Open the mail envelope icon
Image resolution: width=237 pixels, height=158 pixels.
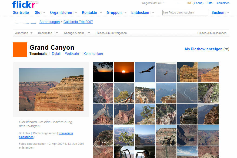(x=189, y=3)
